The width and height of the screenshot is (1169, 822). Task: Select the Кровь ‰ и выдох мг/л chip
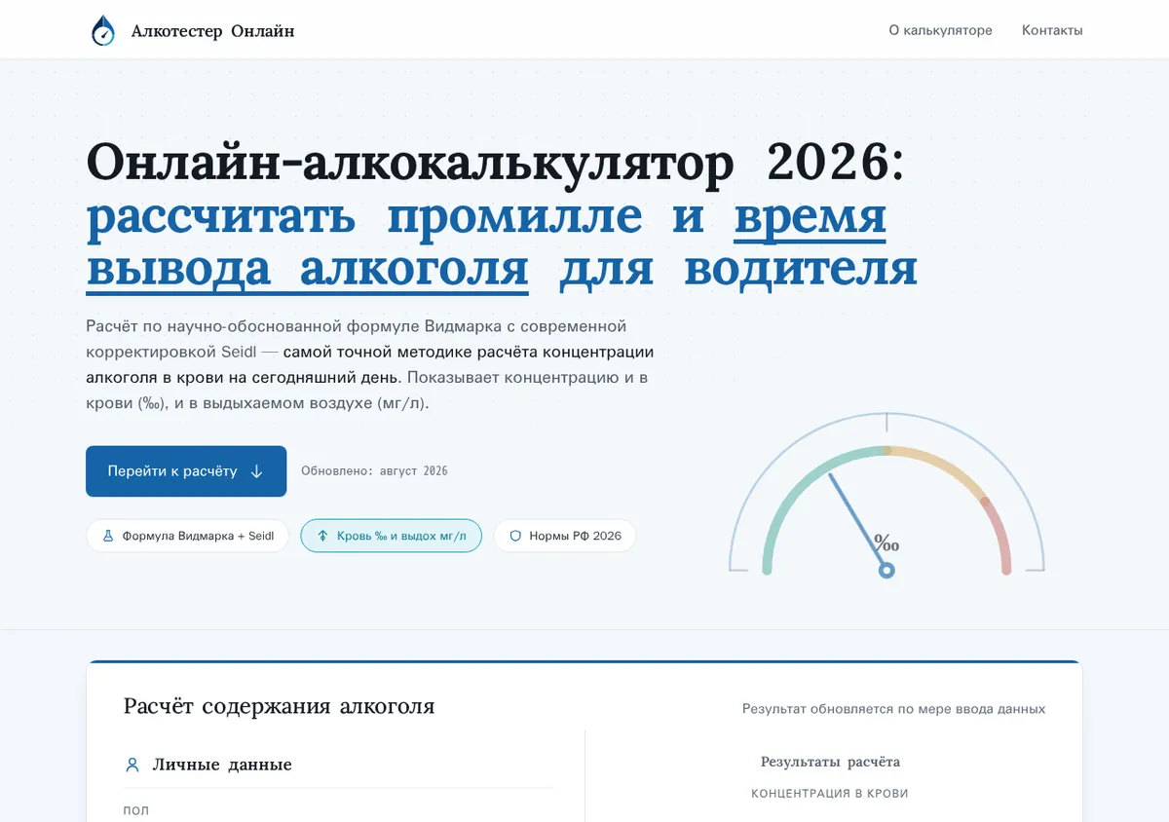point(391,536)
